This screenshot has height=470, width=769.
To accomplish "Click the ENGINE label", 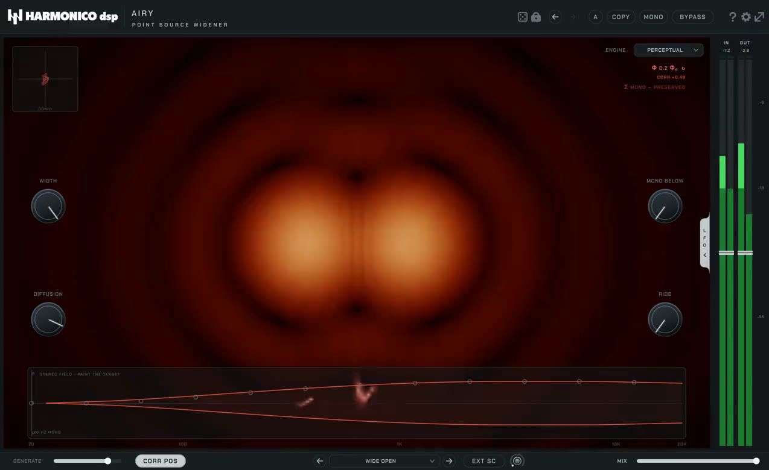I will tap(616, 50).
